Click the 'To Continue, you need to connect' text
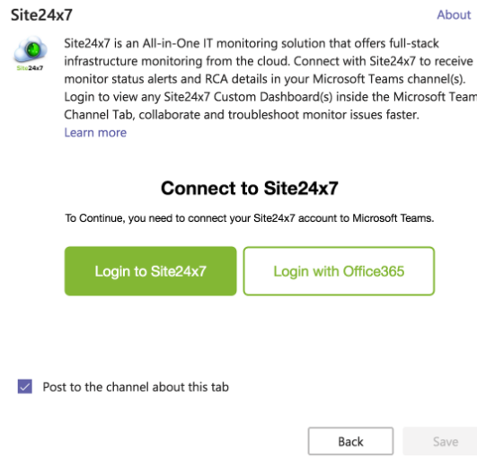The height and width of the screenshot is (466, 477). tap(250, 218)
